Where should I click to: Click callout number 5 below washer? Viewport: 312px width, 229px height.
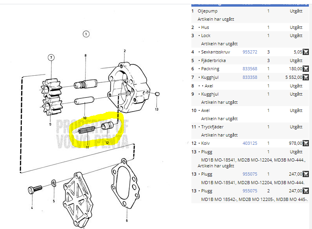(54, 201)
